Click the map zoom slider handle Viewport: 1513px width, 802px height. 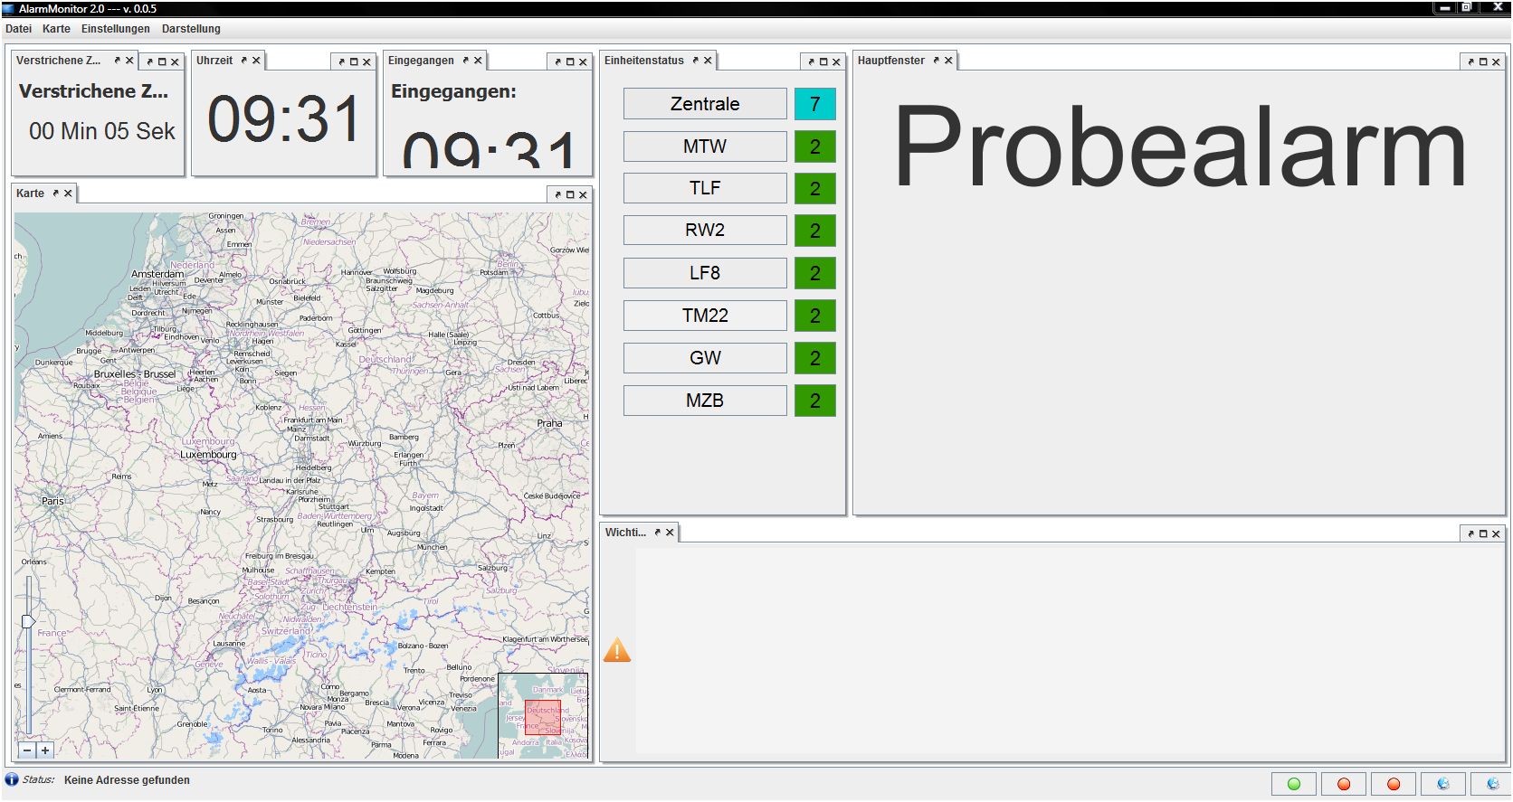tap(28, 621)
